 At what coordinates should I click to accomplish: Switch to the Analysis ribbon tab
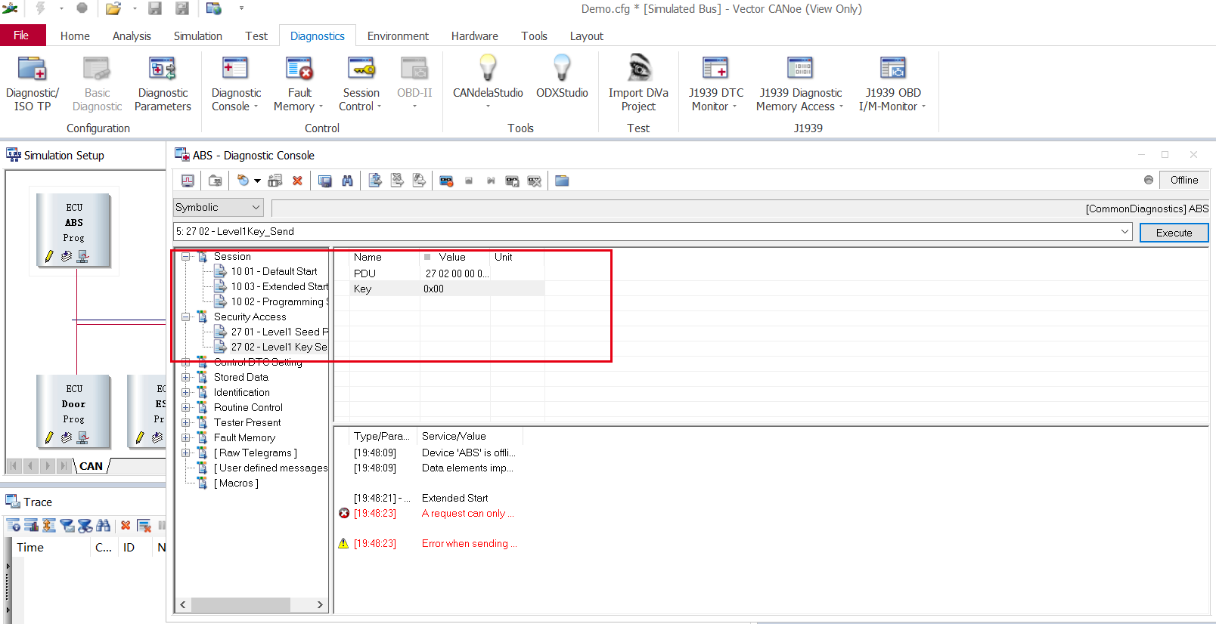(132, 36)
